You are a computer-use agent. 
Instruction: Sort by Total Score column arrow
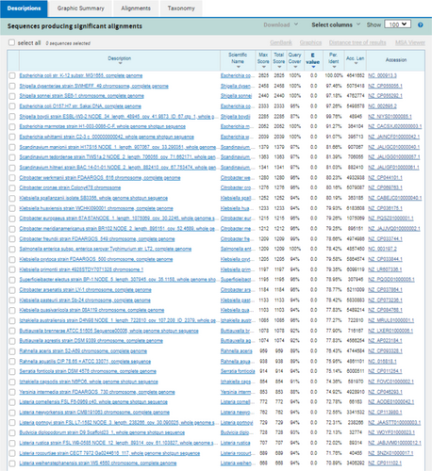tap(279, 67)
